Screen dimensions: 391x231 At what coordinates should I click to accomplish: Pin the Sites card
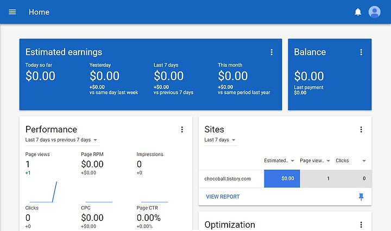point(361,197)
